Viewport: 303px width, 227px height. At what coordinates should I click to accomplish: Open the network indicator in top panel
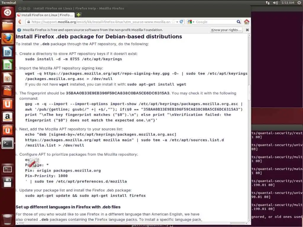click(x=267, y=3)
